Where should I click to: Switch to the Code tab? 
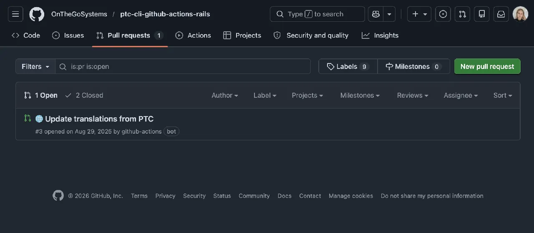tap(26, 35)
